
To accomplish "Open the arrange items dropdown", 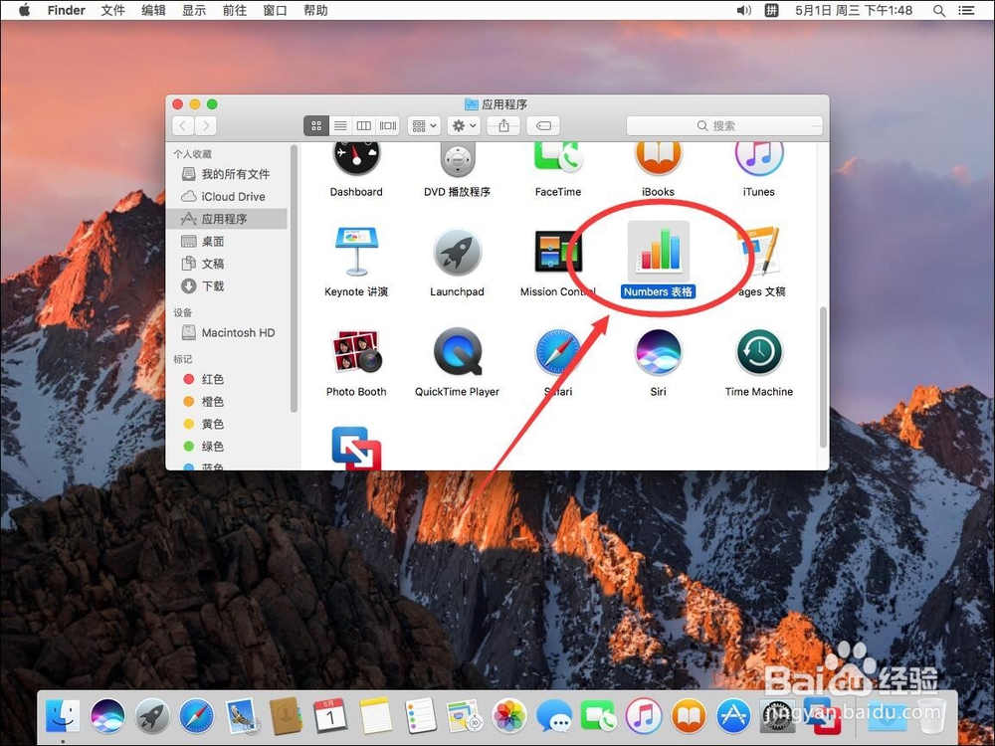I will click(424, 125).
